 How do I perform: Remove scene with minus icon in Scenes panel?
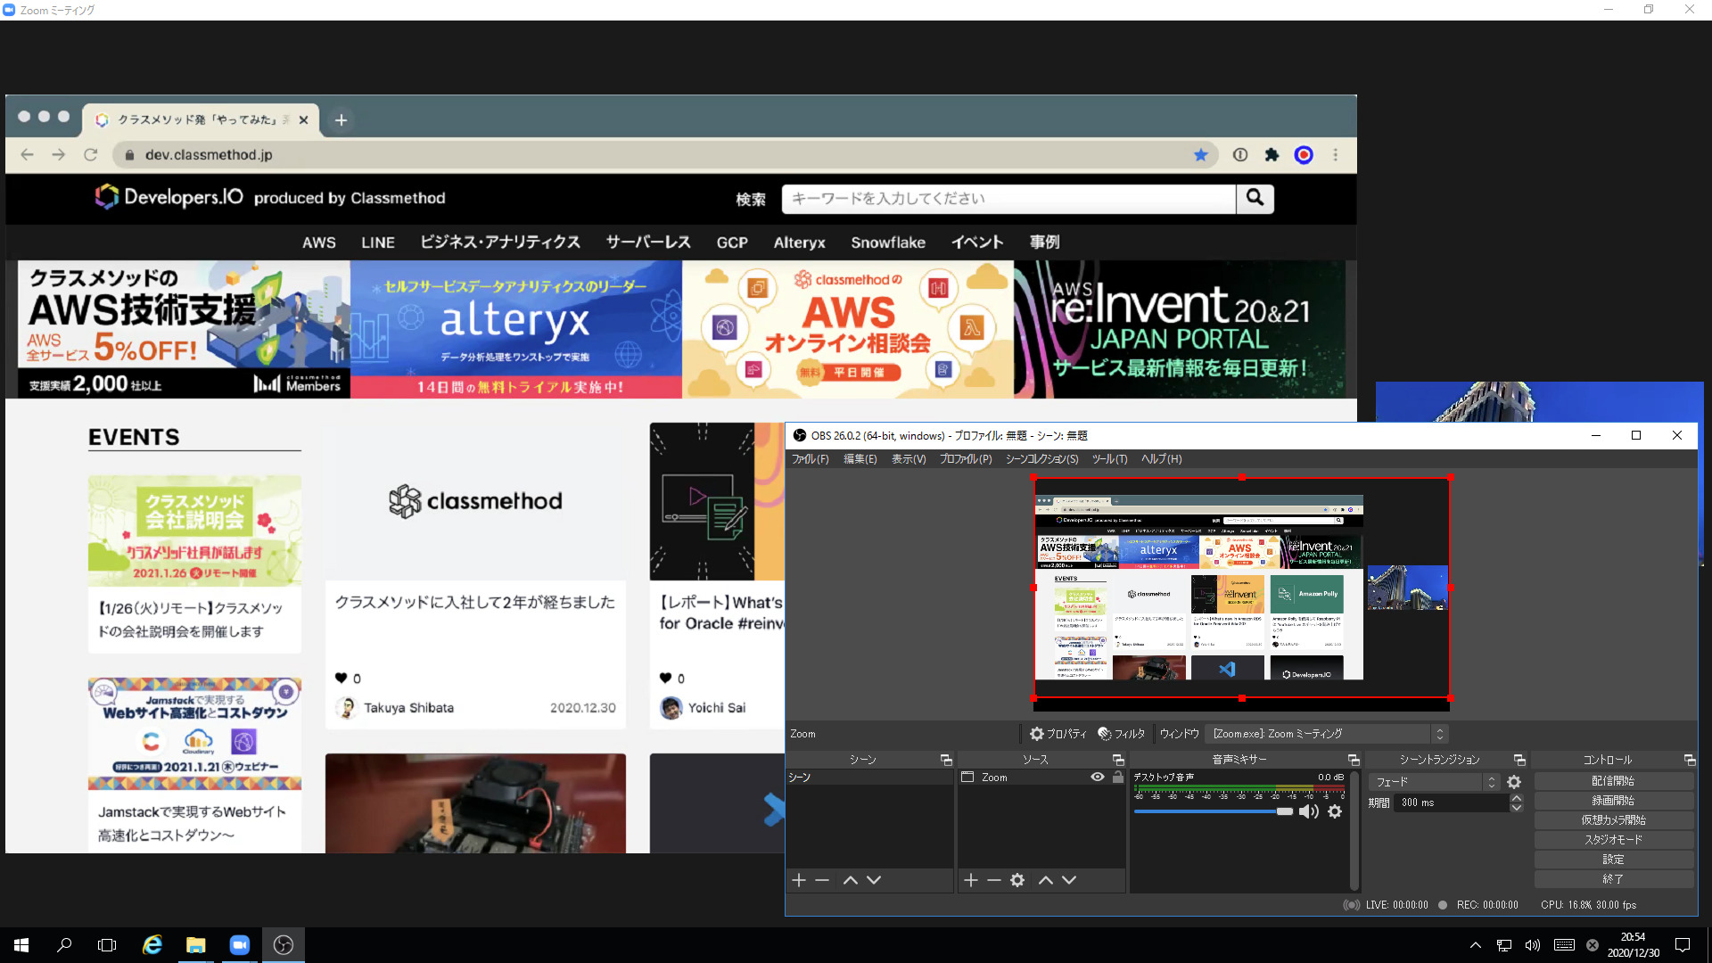822,880
